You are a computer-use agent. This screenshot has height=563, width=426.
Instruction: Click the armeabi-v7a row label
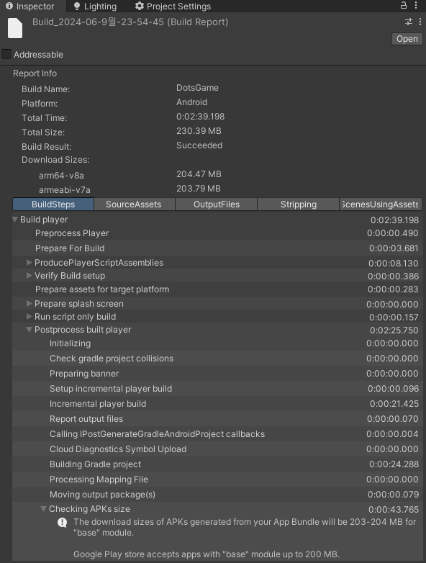click(65, 190)
